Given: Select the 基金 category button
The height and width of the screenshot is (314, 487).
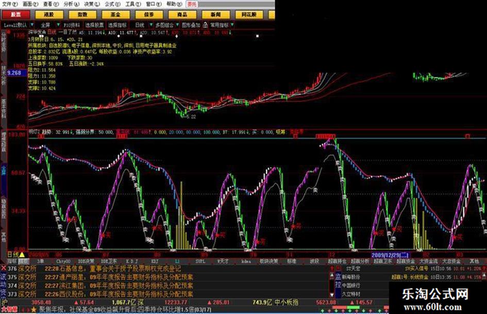Looking at the screenshot, I should point(115,14).
